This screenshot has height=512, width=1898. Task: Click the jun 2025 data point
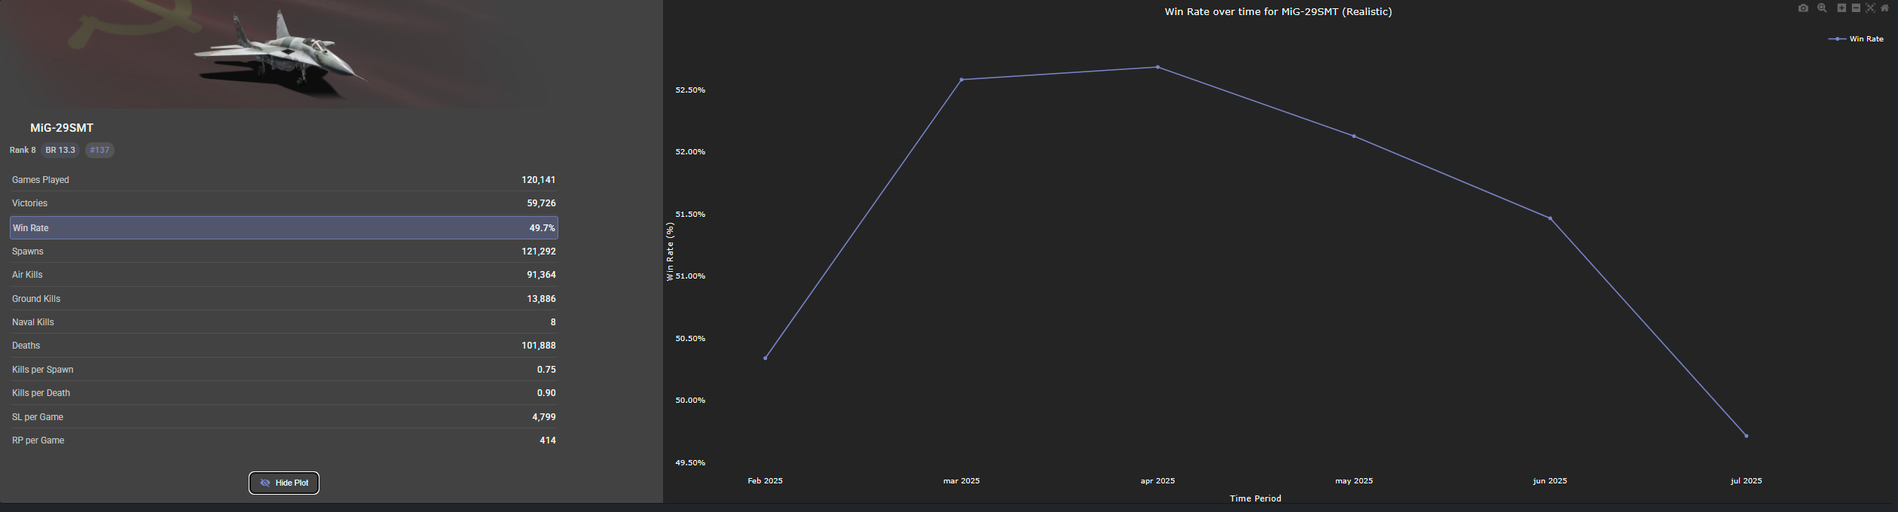pos(1550,218)
